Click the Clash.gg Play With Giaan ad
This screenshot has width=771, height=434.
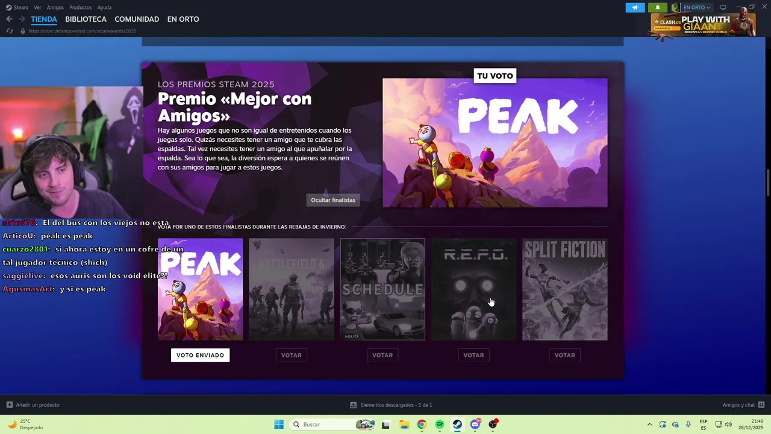click(702, 25)
